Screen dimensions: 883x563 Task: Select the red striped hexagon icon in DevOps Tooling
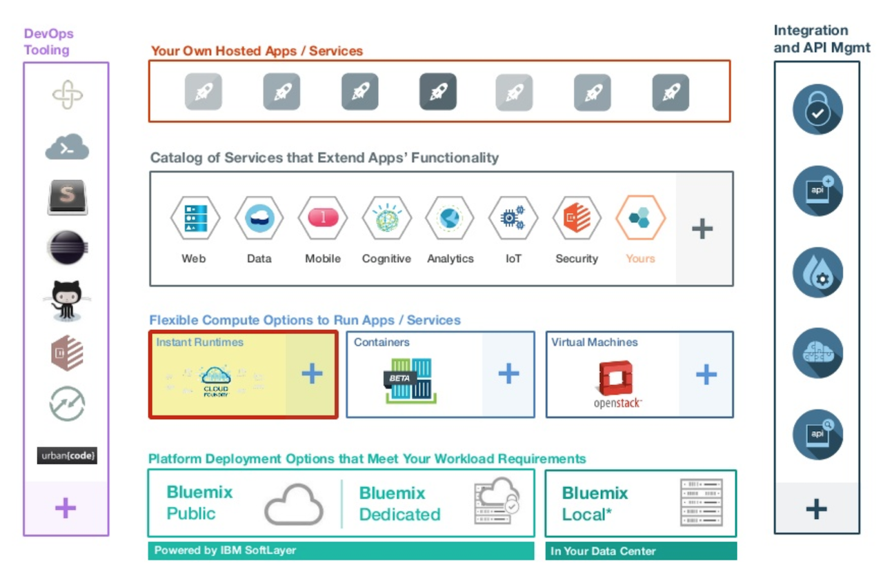[67, 353]
